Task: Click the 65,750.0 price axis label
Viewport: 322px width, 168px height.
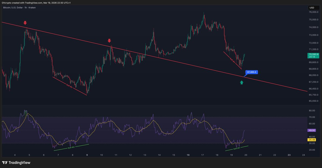Action: tap(314, 95)
